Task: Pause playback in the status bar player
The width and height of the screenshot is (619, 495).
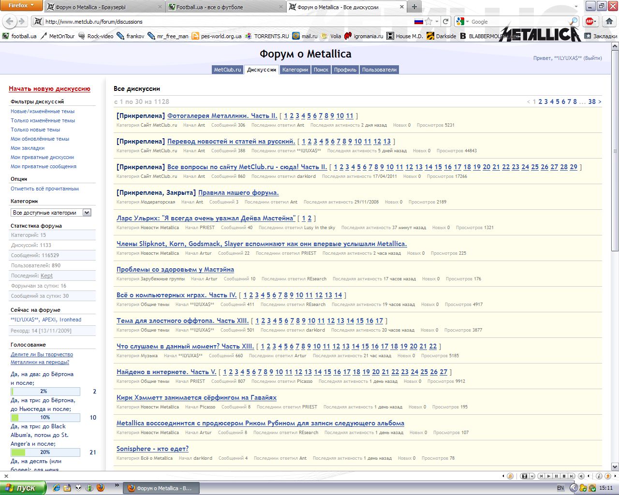Action: point(557,476)
